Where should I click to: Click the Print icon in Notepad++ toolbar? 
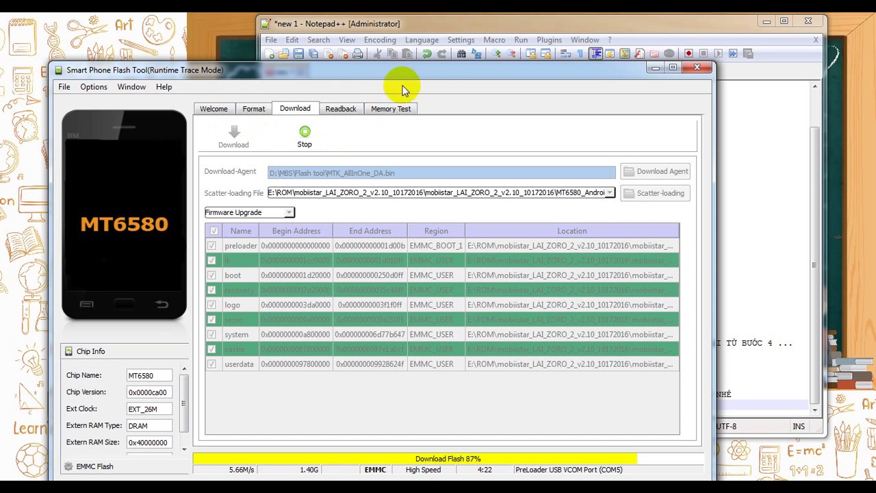[x=357, y=53]
